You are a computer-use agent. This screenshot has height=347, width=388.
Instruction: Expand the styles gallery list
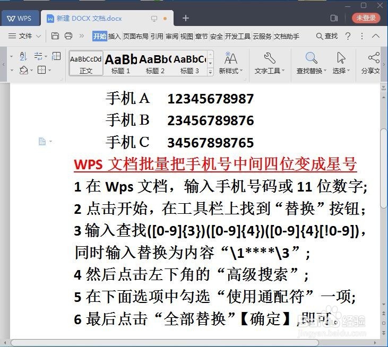tap(210, 72)
